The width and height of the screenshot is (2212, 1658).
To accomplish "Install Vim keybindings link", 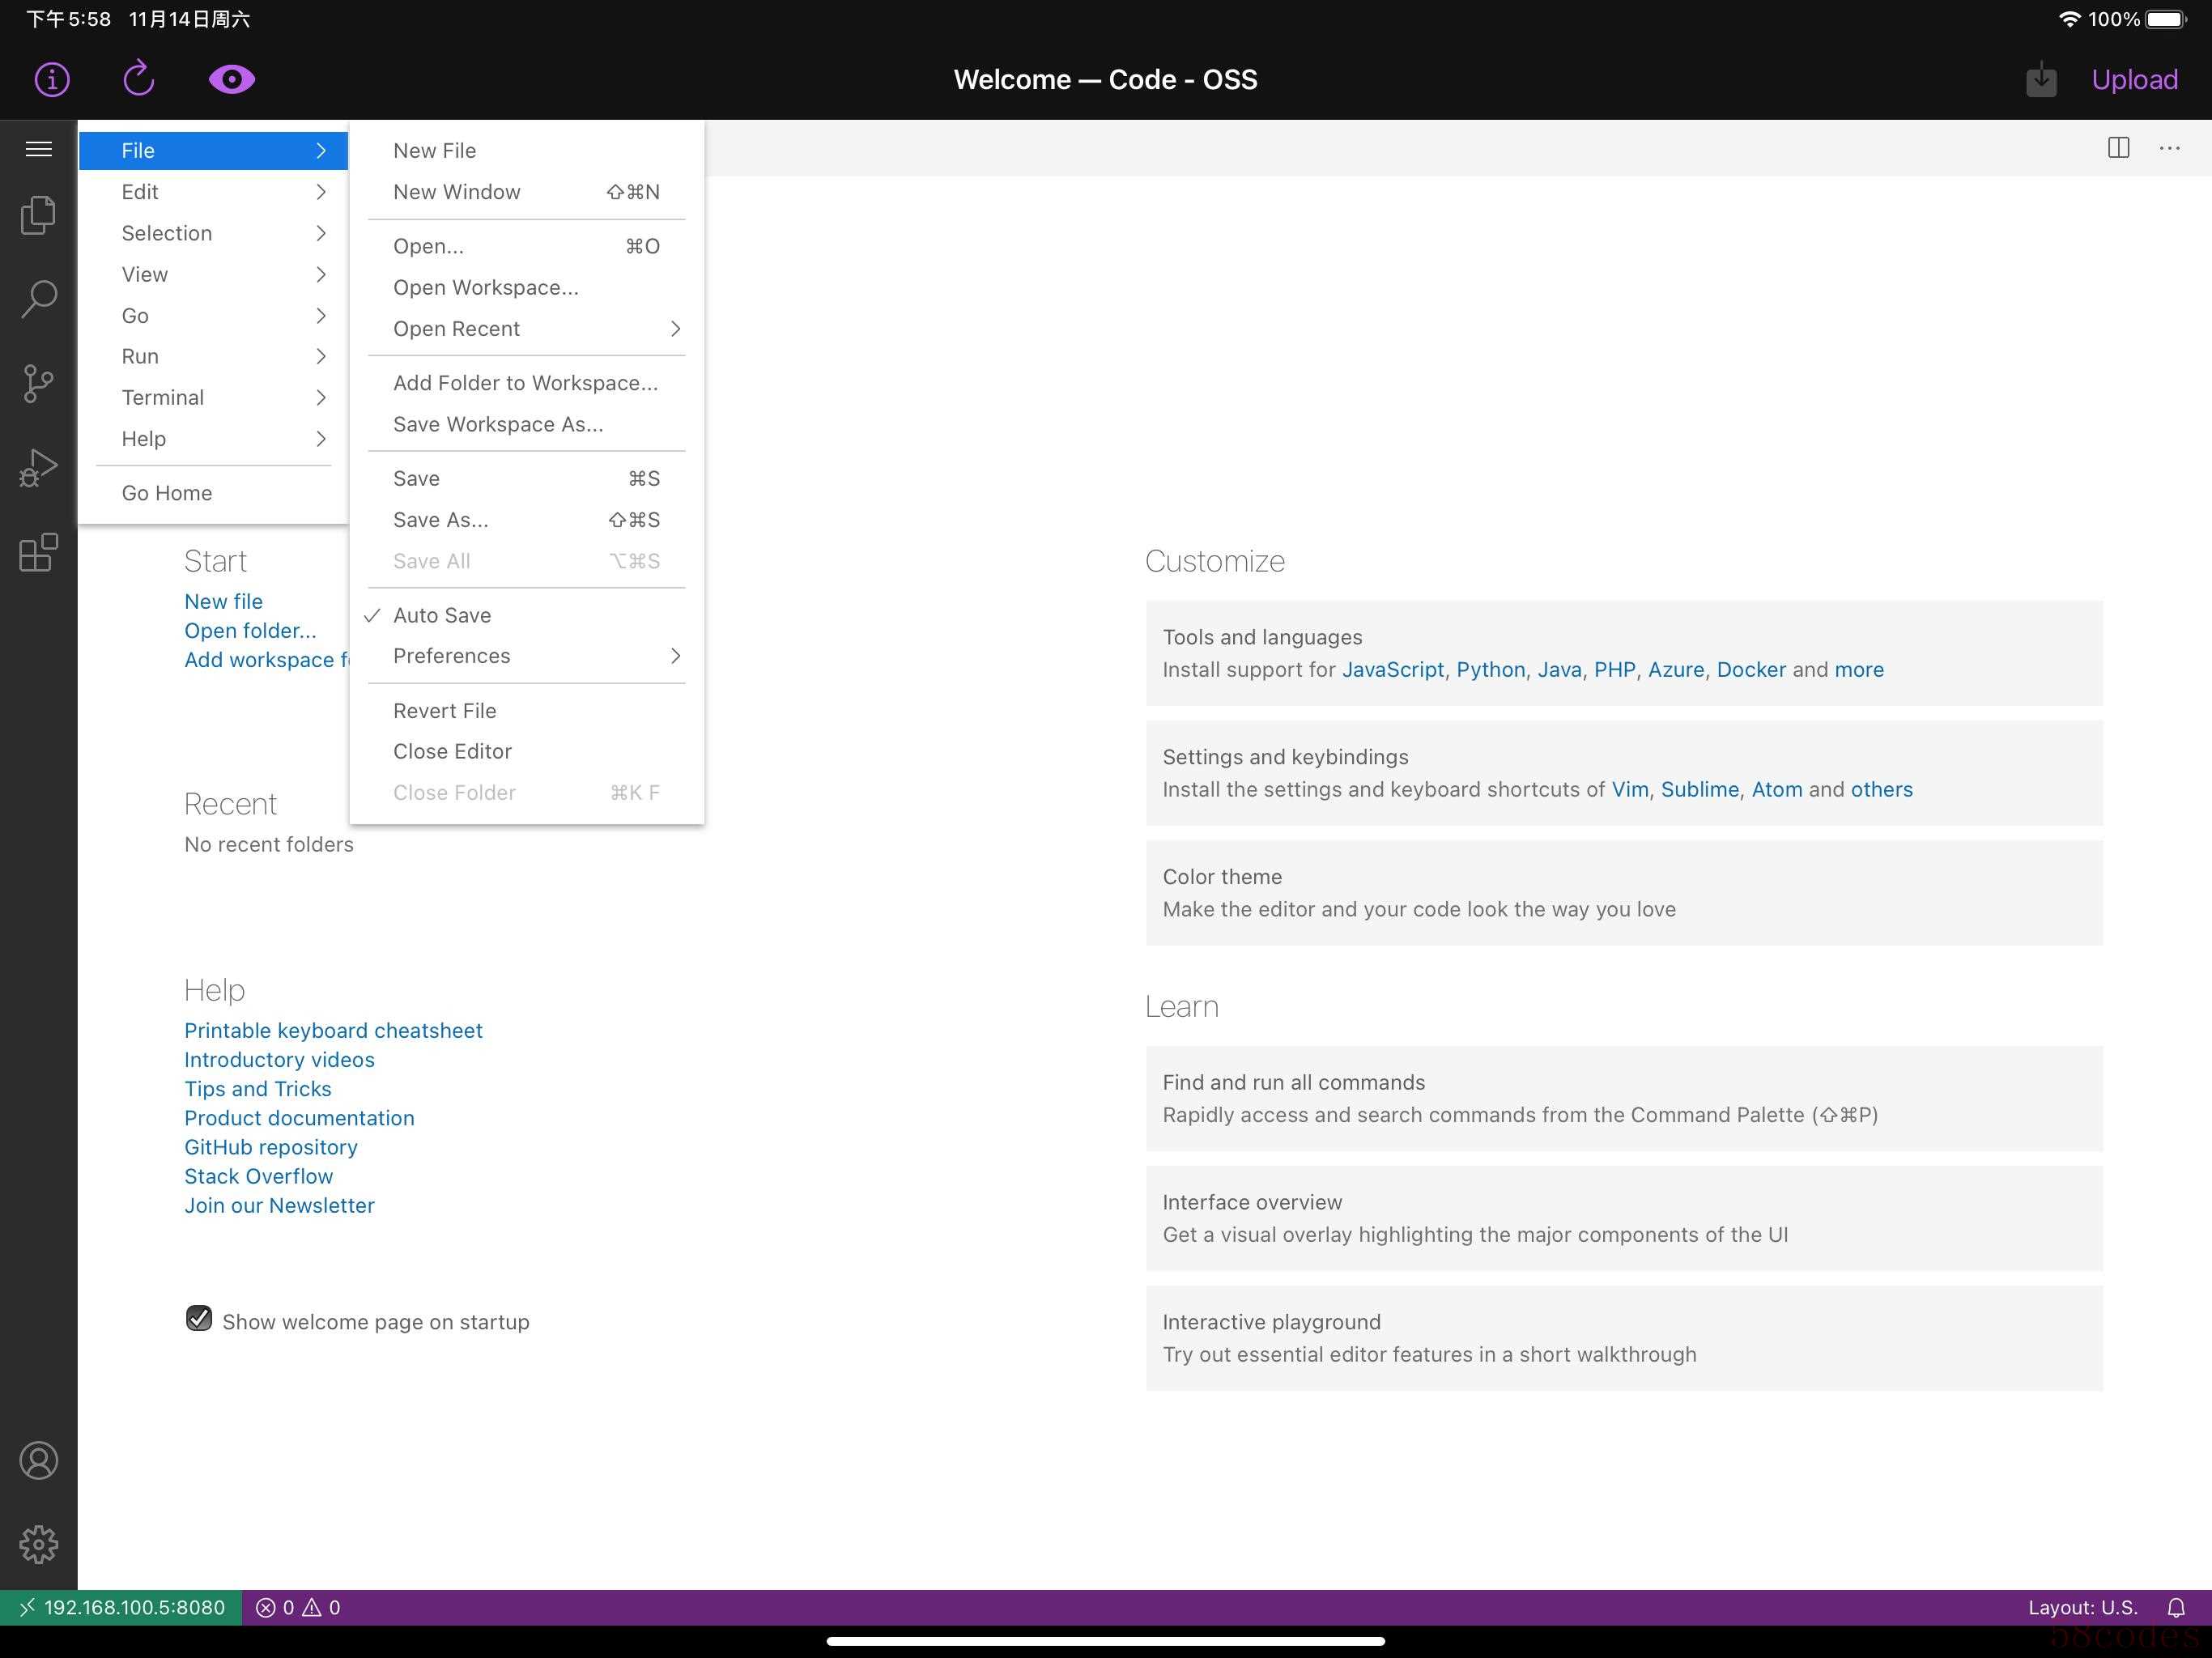I will tap(1629, 789).
